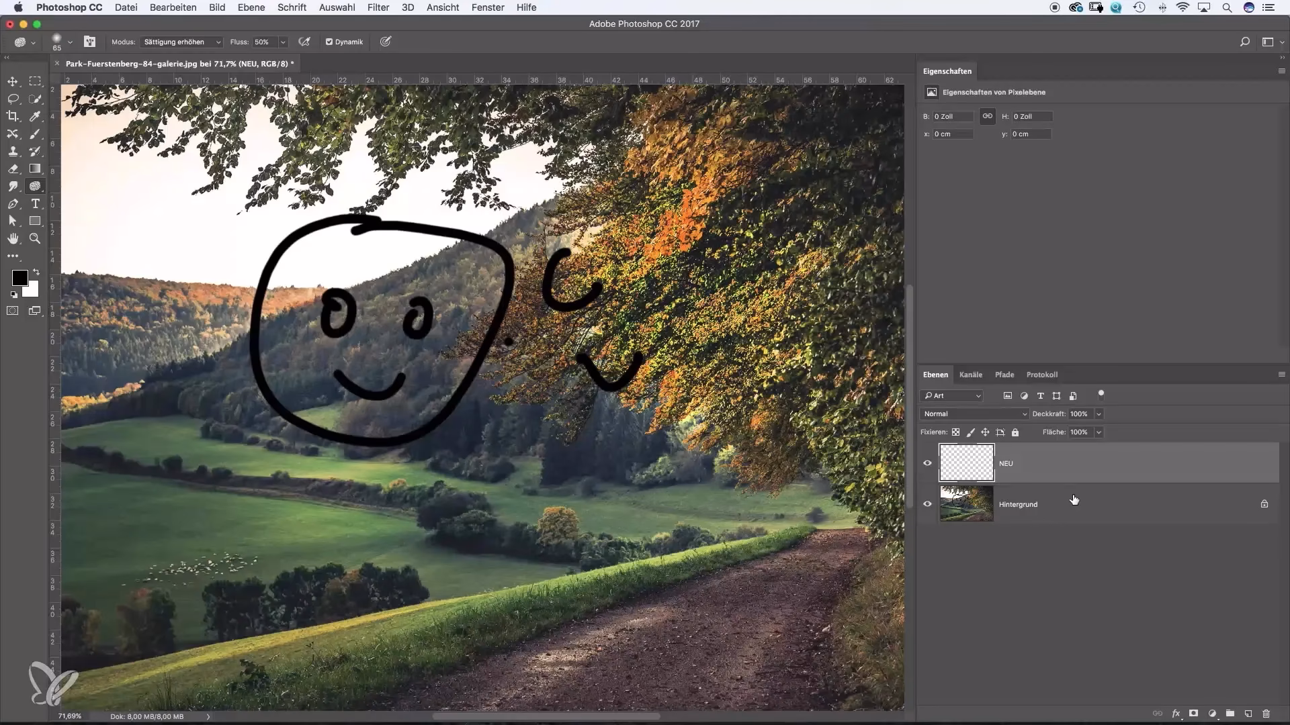Toggle the Dynamik checkbox

[x=329, y=42]
